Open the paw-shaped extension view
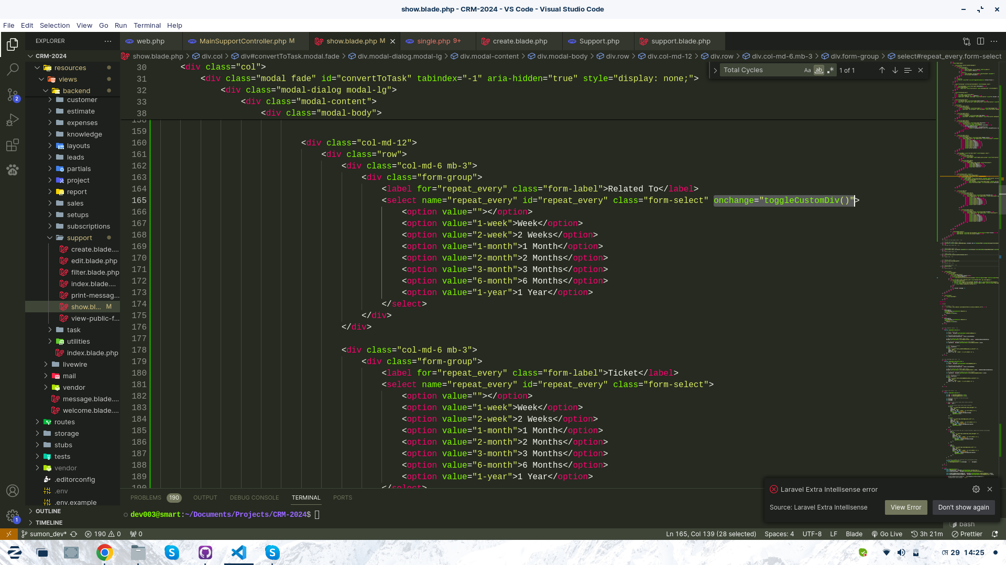1006x565 pixels. click(13, 170)
